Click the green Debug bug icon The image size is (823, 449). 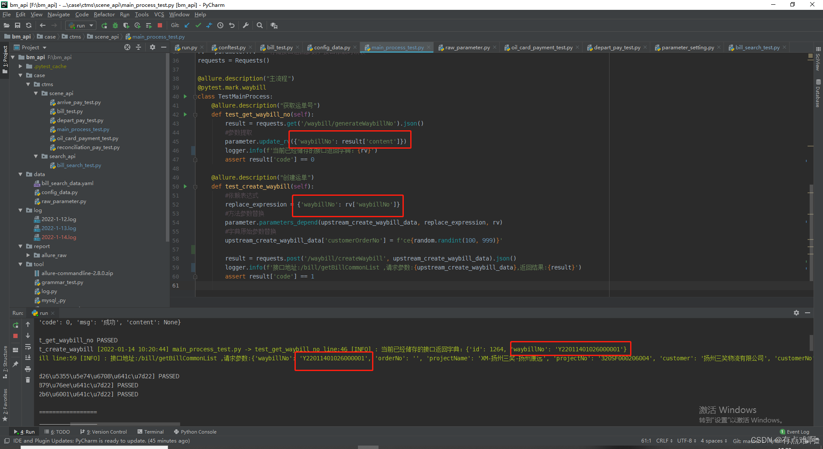115,26
